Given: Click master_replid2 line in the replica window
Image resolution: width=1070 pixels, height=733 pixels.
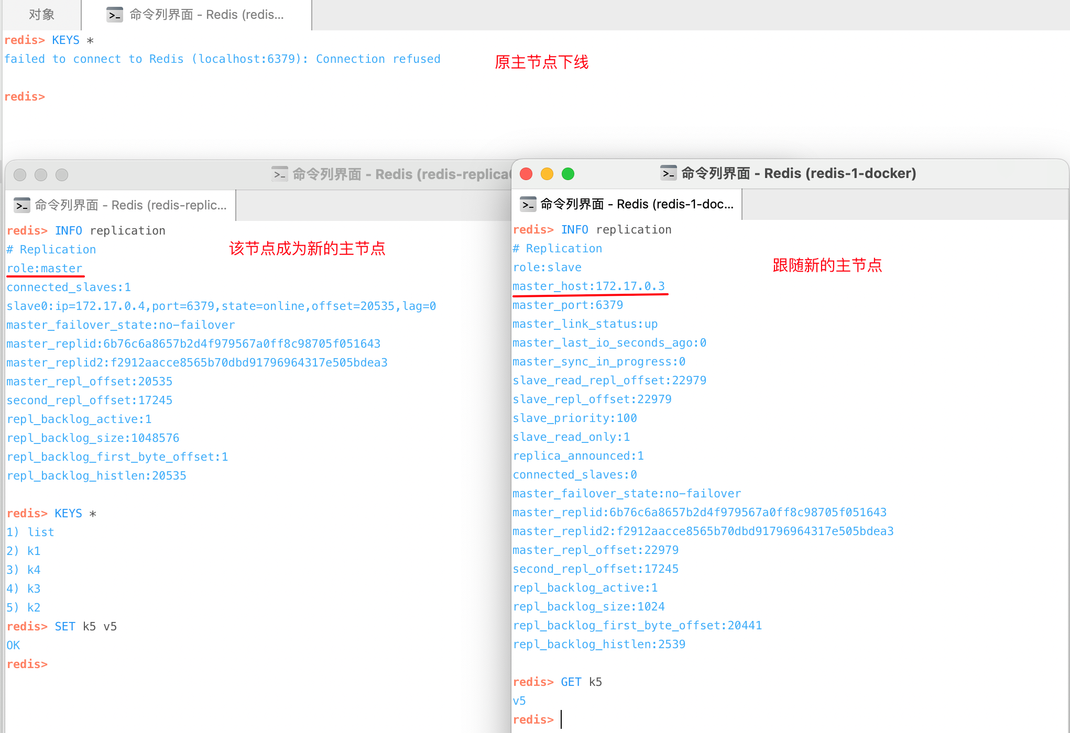Looking at the screenshot, I should click(x=197, y=363).
